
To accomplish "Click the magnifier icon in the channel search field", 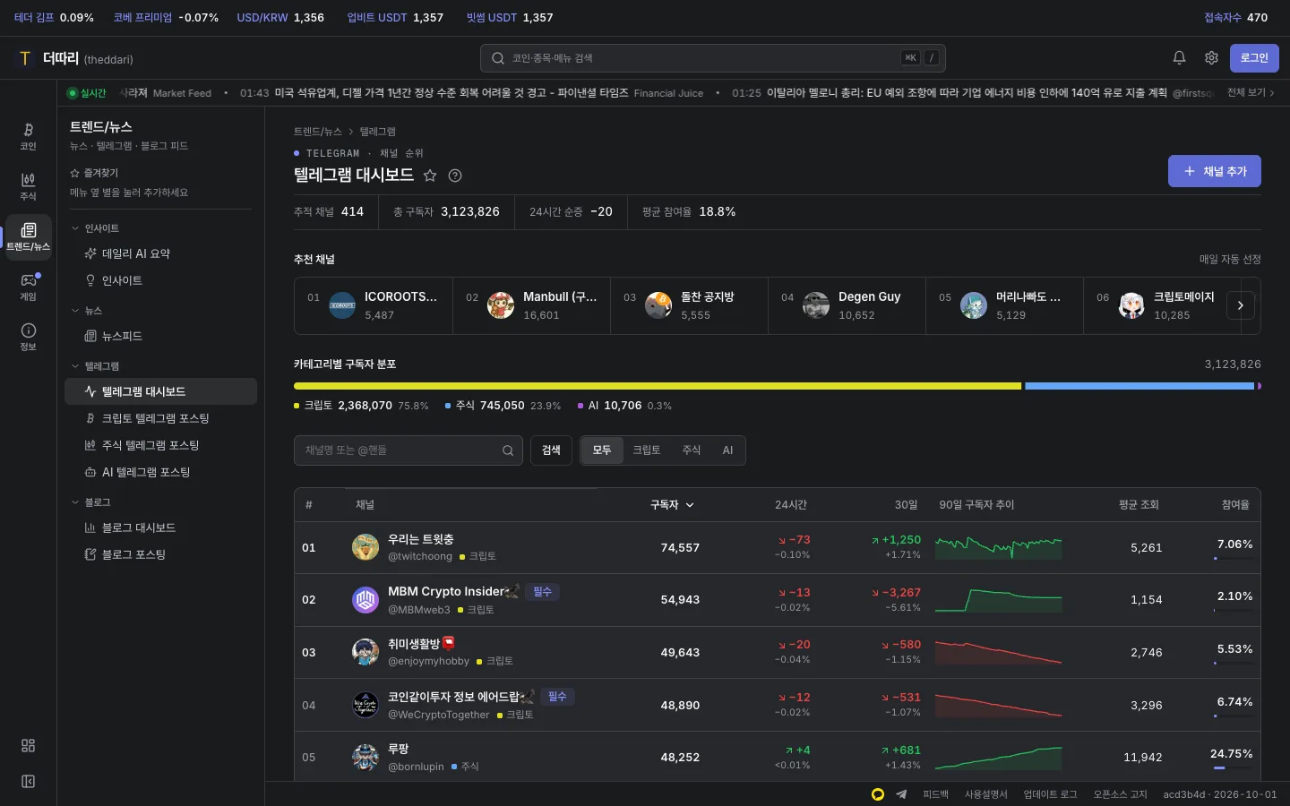I will [508, 450].
